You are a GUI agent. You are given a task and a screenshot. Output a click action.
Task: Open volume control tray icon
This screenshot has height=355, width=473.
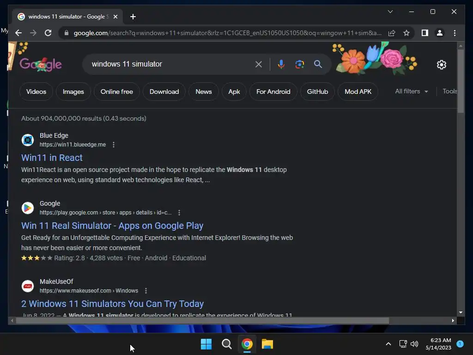[414, 344]
